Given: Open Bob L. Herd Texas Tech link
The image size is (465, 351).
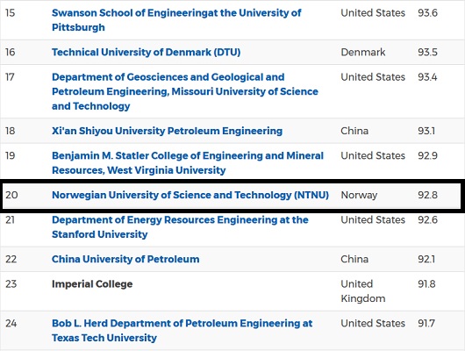Looking at the screenshot, I should point(182,330).
